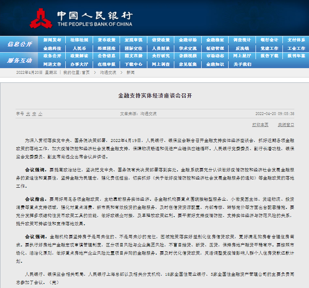This screenshot has width=309, height=288.
Task: Go to 首页 in breadcrumb
Action: click(x=86, y=73)
